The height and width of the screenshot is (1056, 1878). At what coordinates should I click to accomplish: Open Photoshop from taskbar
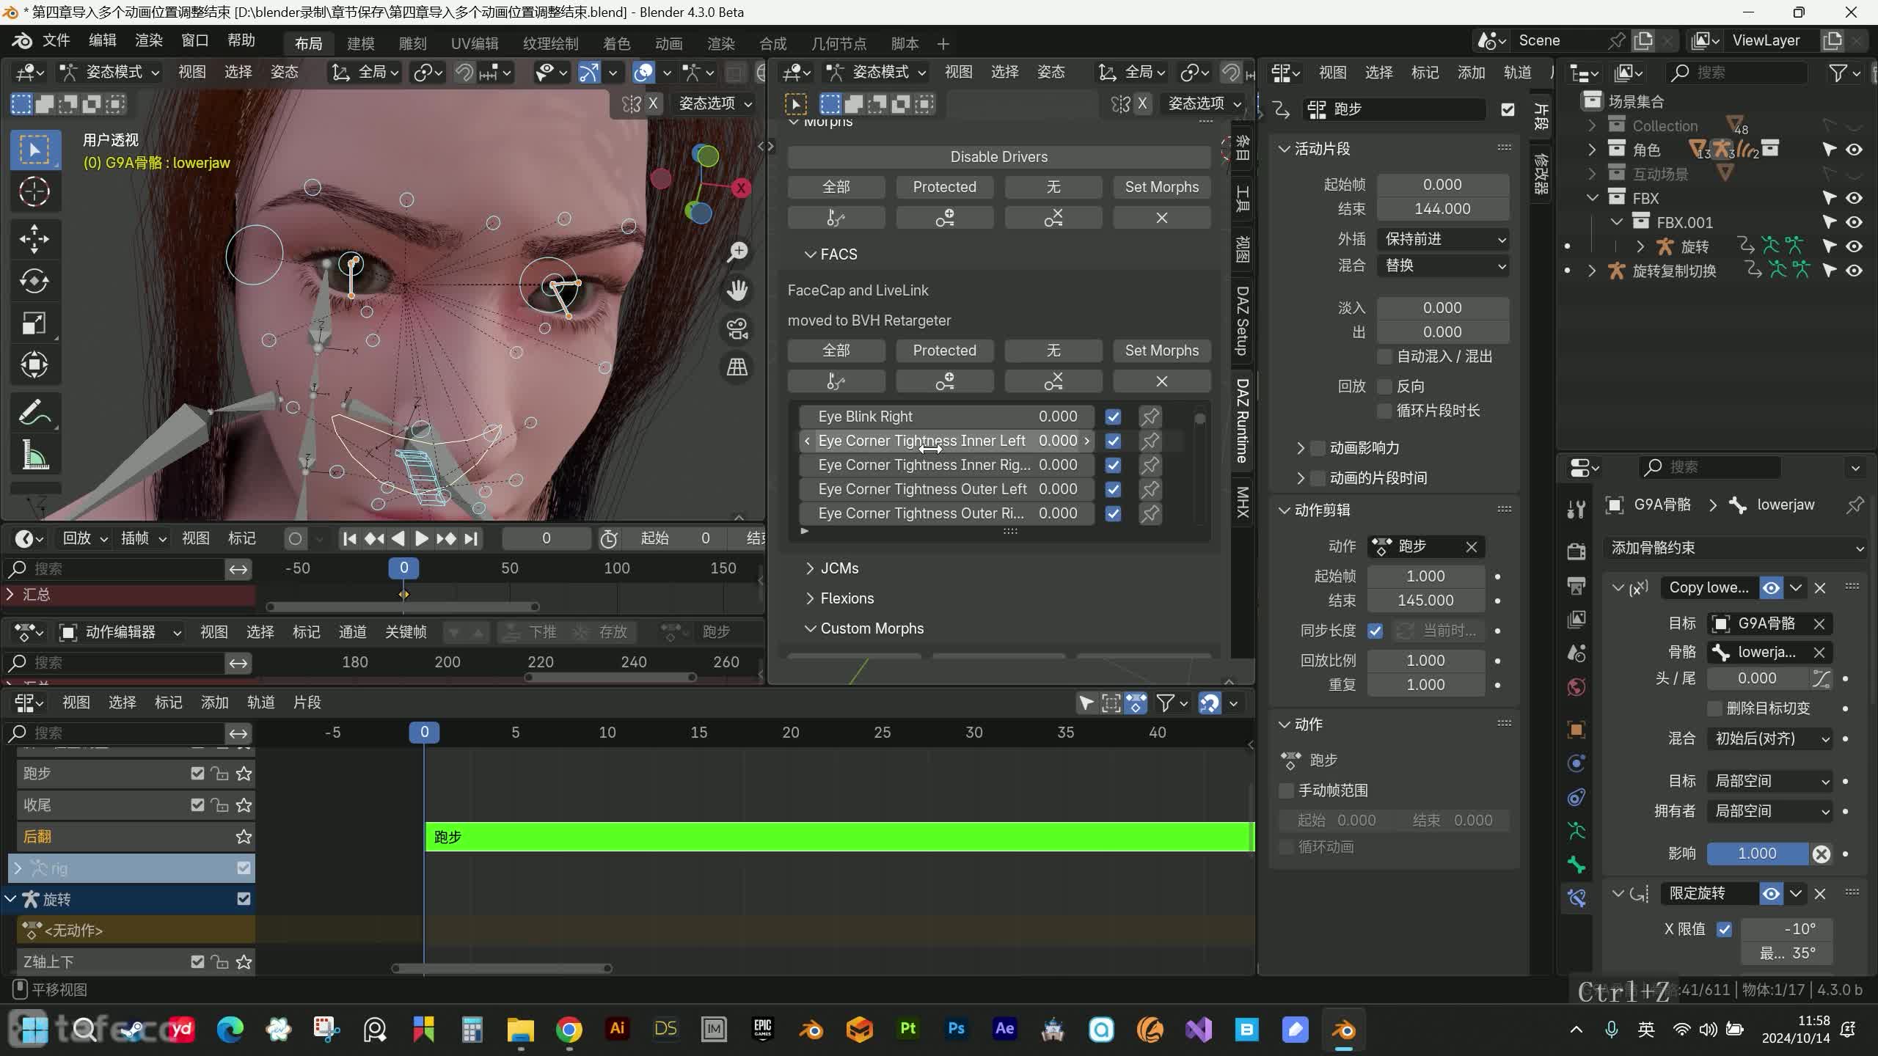coord(956,1030)
